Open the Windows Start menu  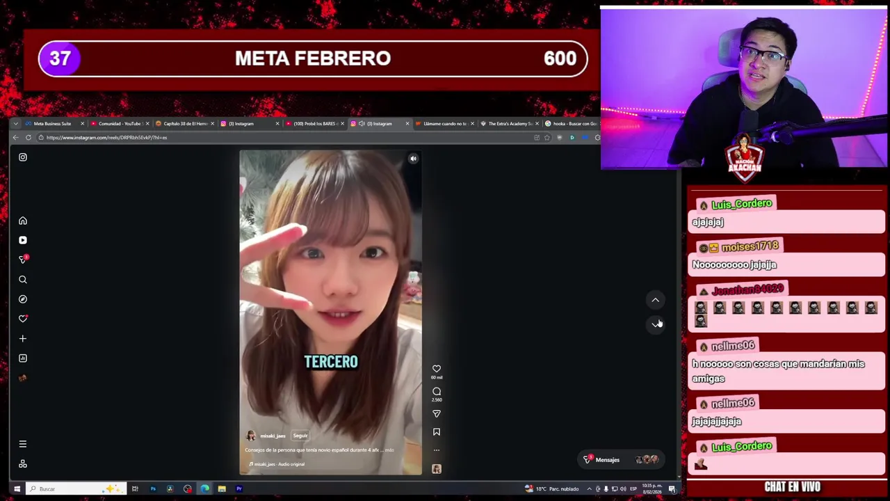(17, 489)
